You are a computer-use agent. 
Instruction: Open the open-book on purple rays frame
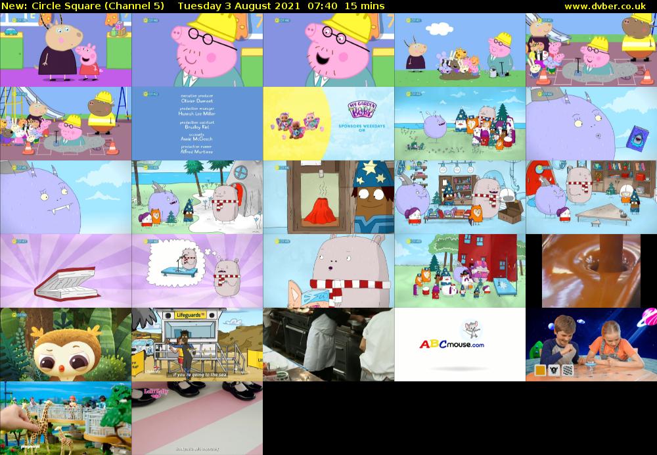click(66, 271)
